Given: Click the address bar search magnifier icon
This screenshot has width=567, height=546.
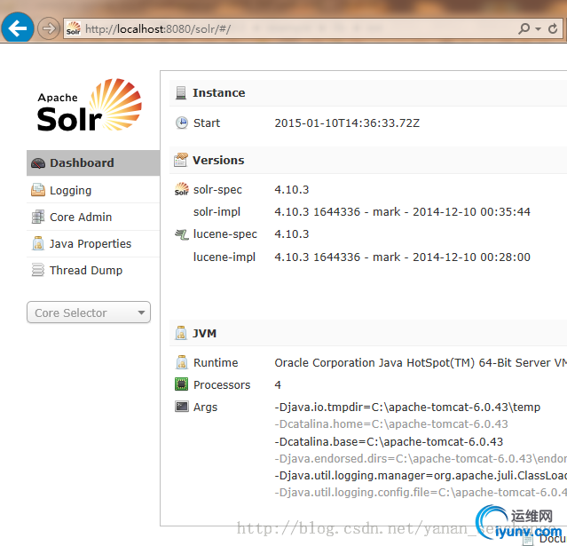Looking at the screenshot, I should 524,28.
